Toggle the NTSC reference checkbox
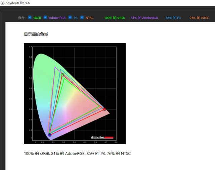Image resolution: width=215 pixels, height=170 pixels. [x=82, y=17]
